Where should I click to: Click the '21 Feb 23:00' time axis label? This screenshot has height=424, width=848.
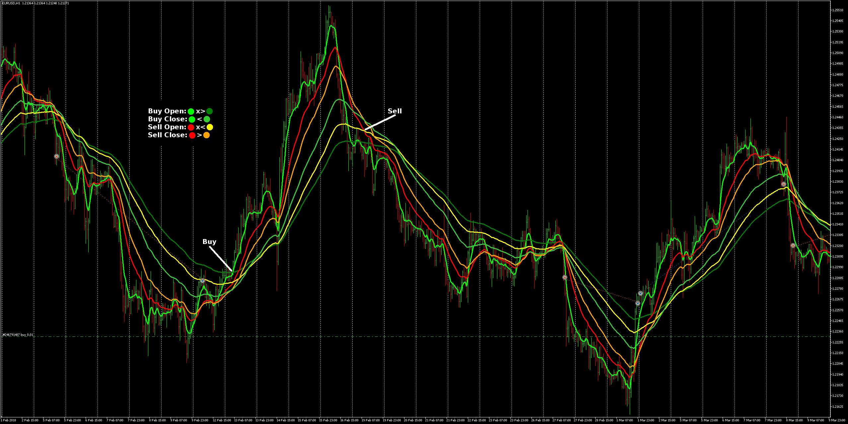coord(456,420)
